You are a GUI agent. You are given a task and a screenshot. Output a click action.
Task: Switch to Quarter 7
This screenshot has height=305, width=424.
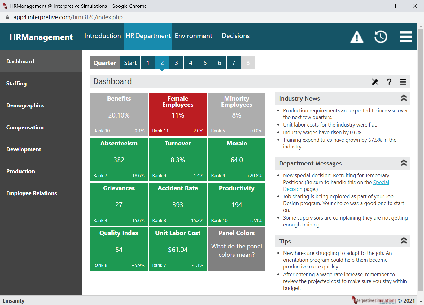234,62
